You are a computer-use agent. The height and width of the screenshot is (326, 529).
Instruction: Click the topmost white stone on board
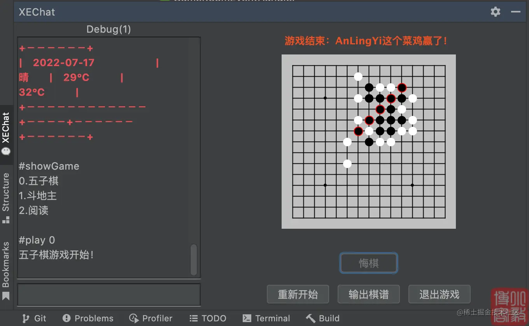click(x=358, y=77)
